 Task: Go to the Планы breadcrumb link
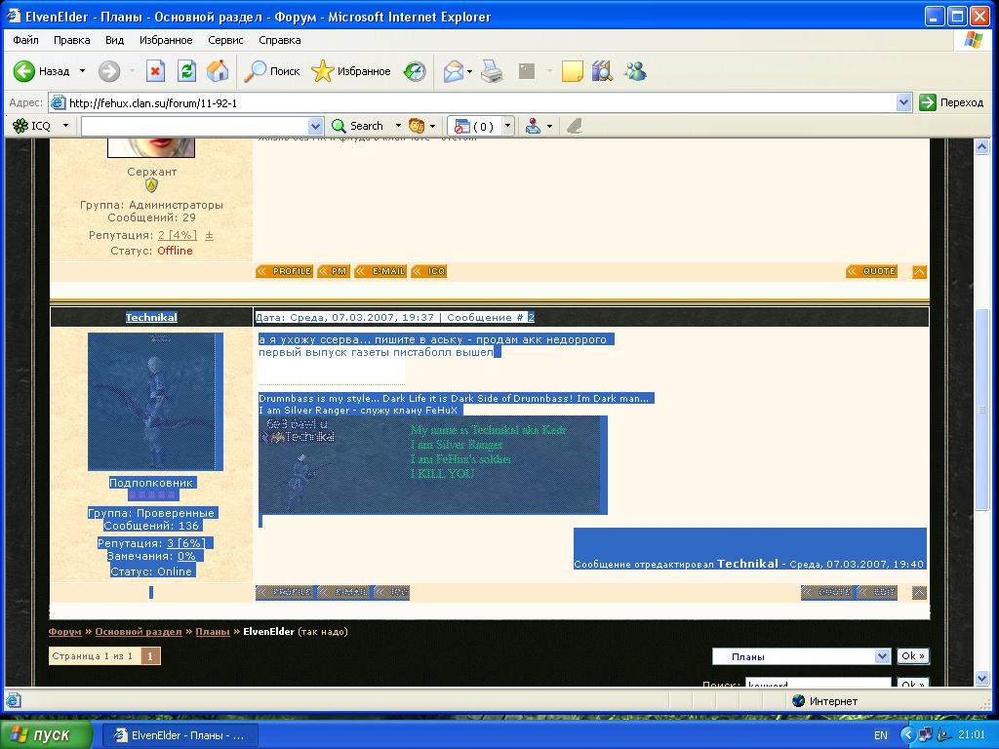(212, 632)
